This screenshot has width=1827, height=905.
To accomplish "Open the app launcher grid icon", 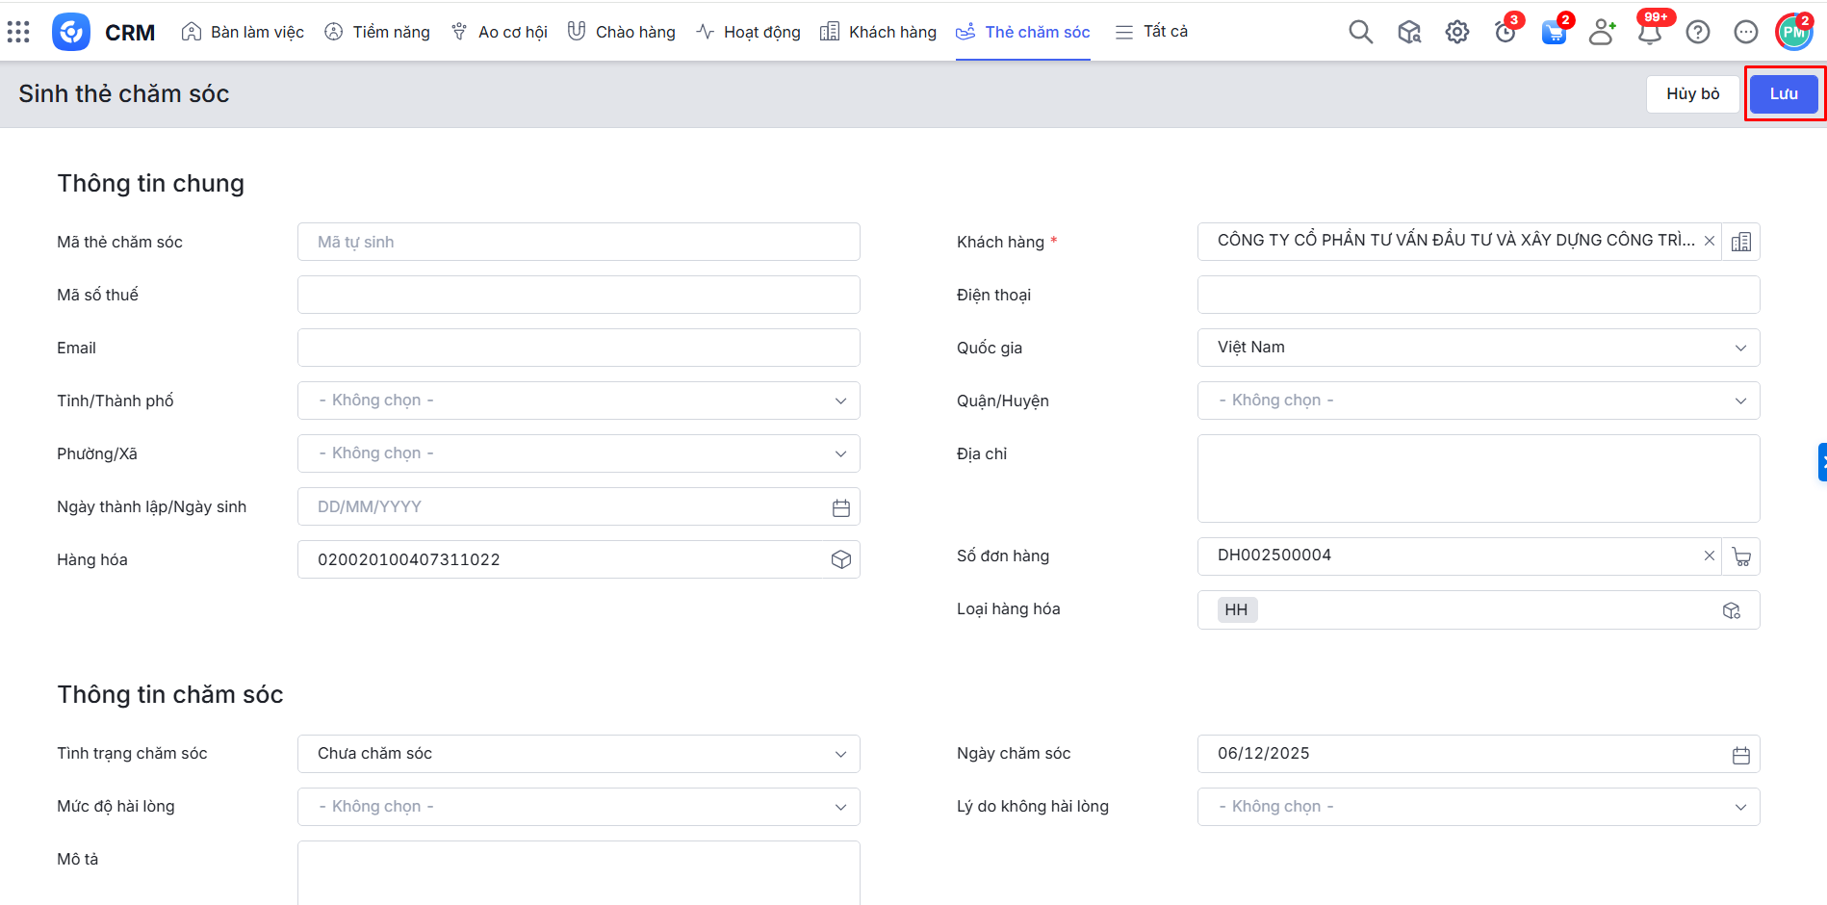I will click(18, 32).
